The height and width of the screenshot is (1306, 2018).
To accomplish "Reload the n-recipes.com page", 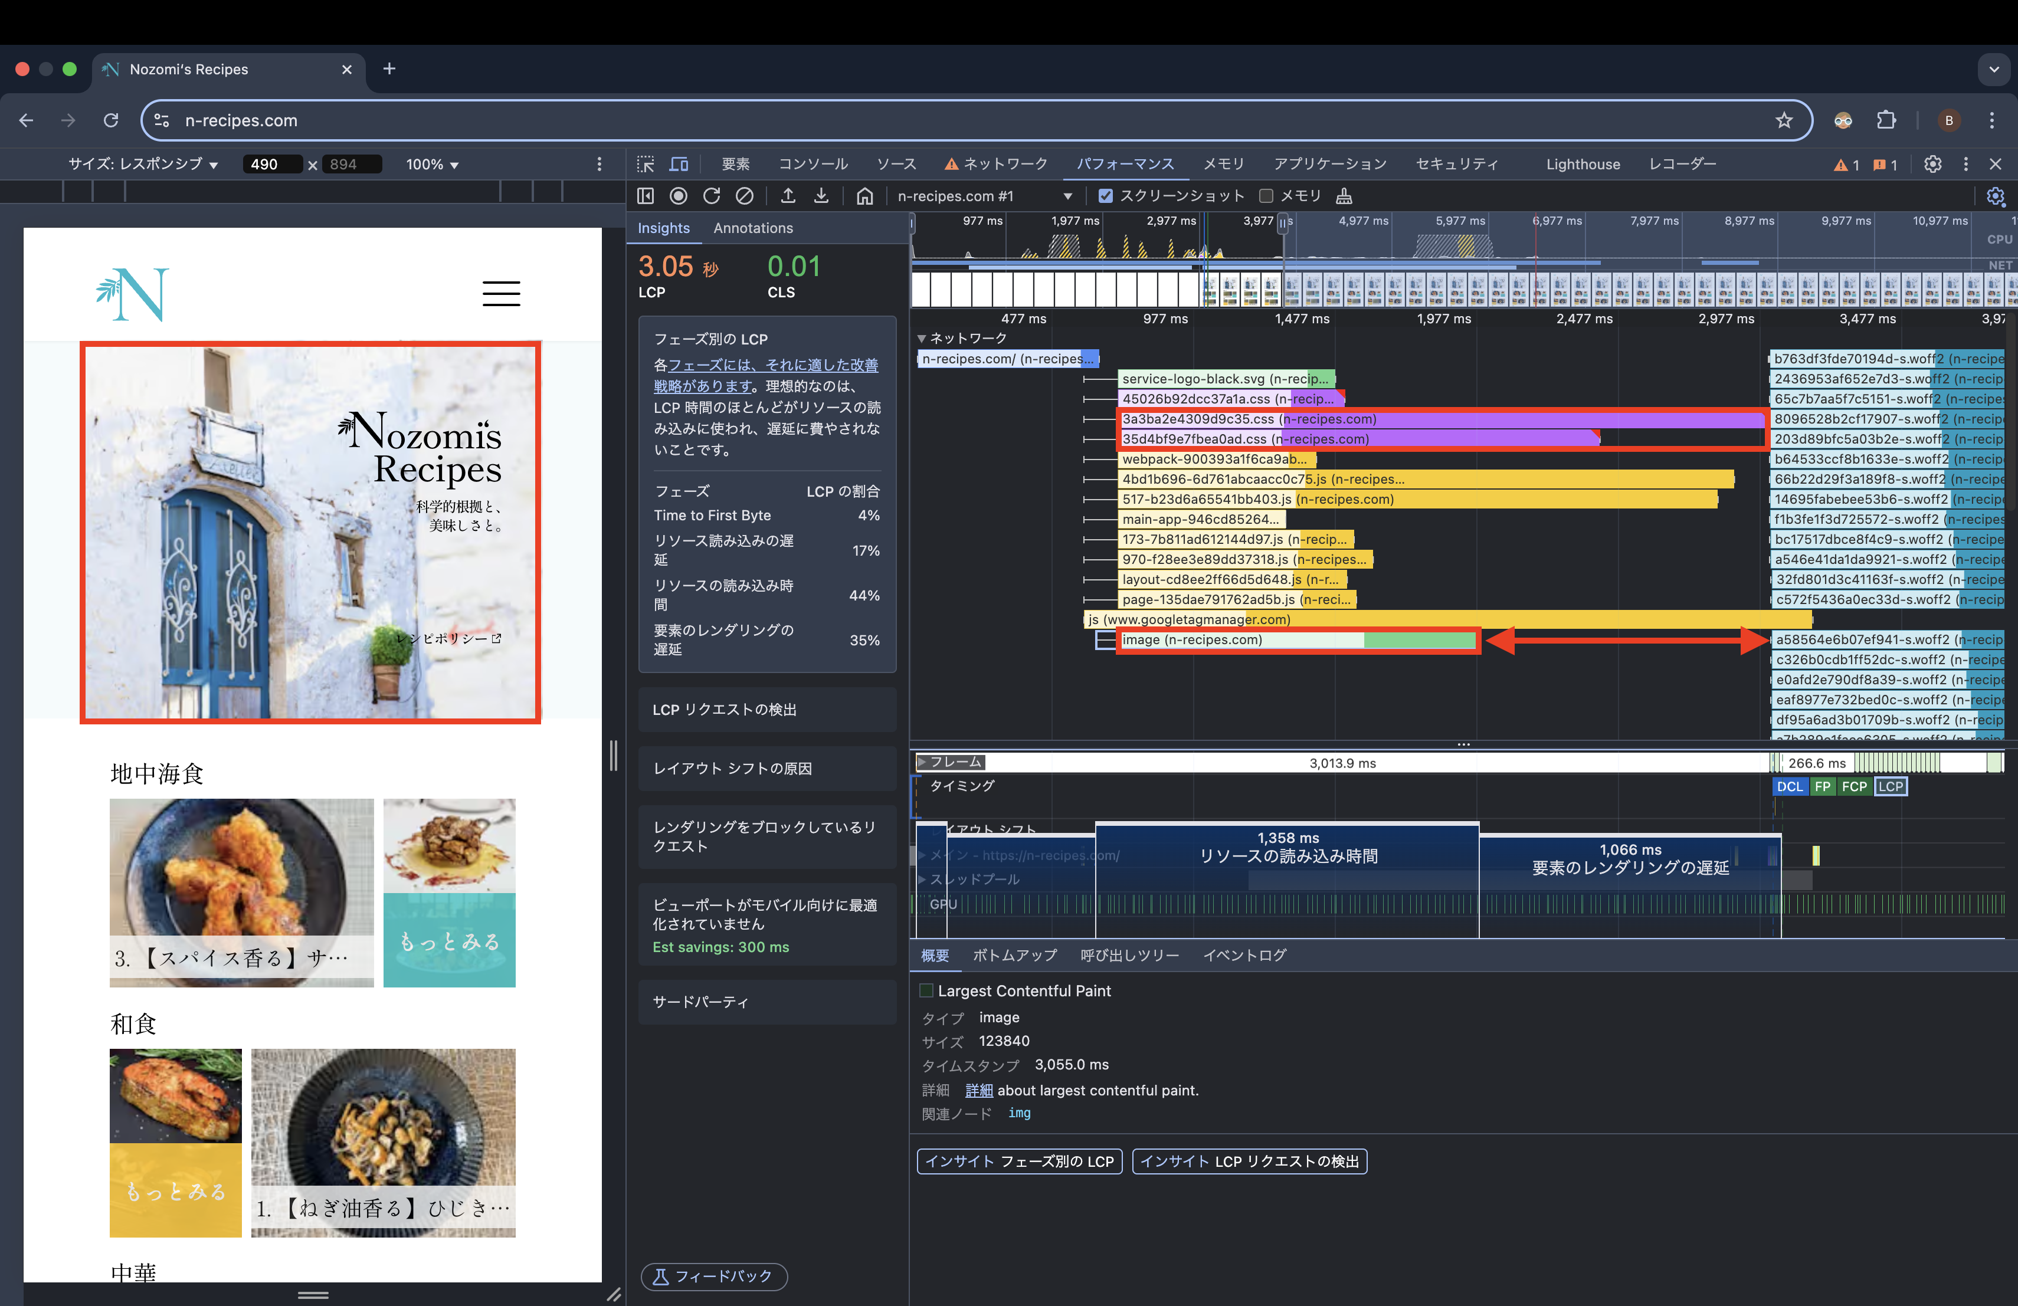I will click(111, 120).
